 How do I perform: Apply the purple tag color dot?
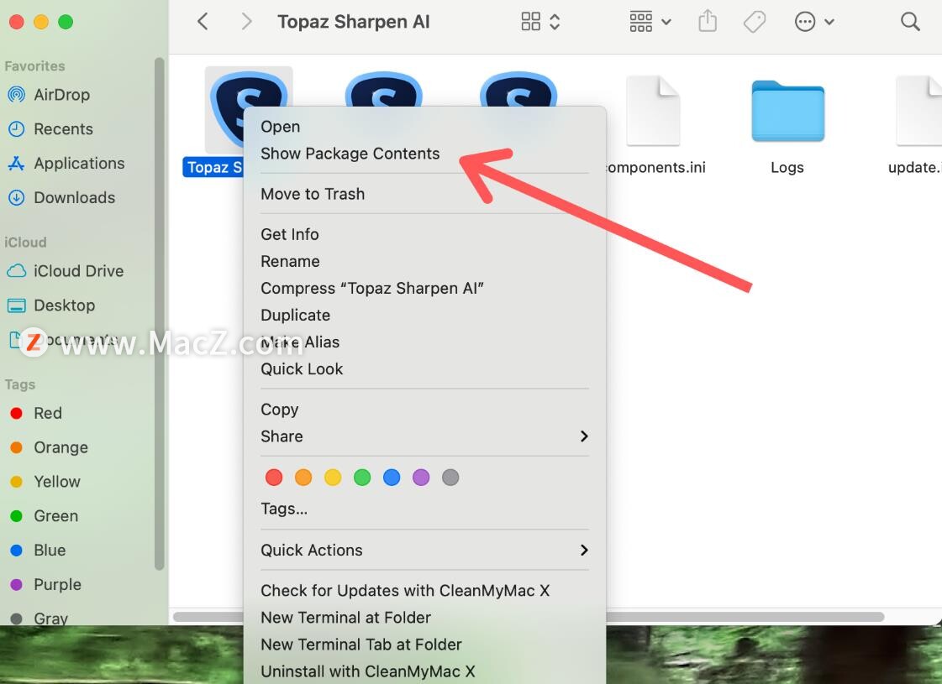[421, 478]
